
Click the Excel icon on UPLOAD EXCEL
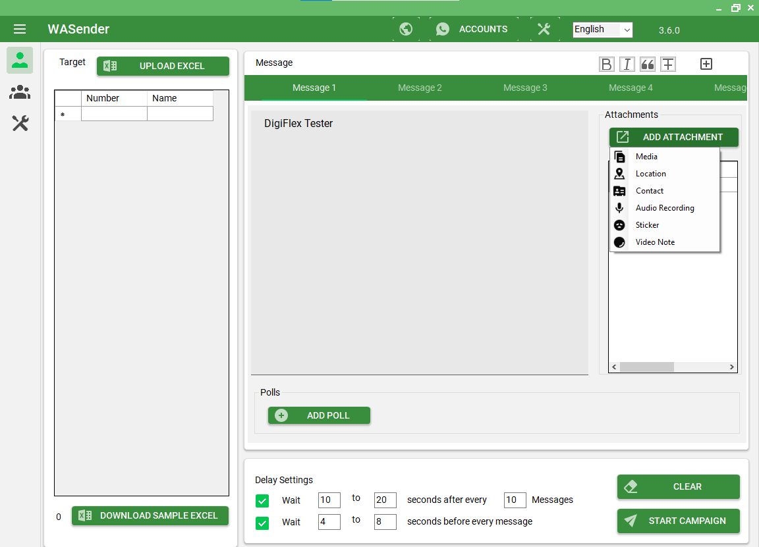(x=111, y=66)
